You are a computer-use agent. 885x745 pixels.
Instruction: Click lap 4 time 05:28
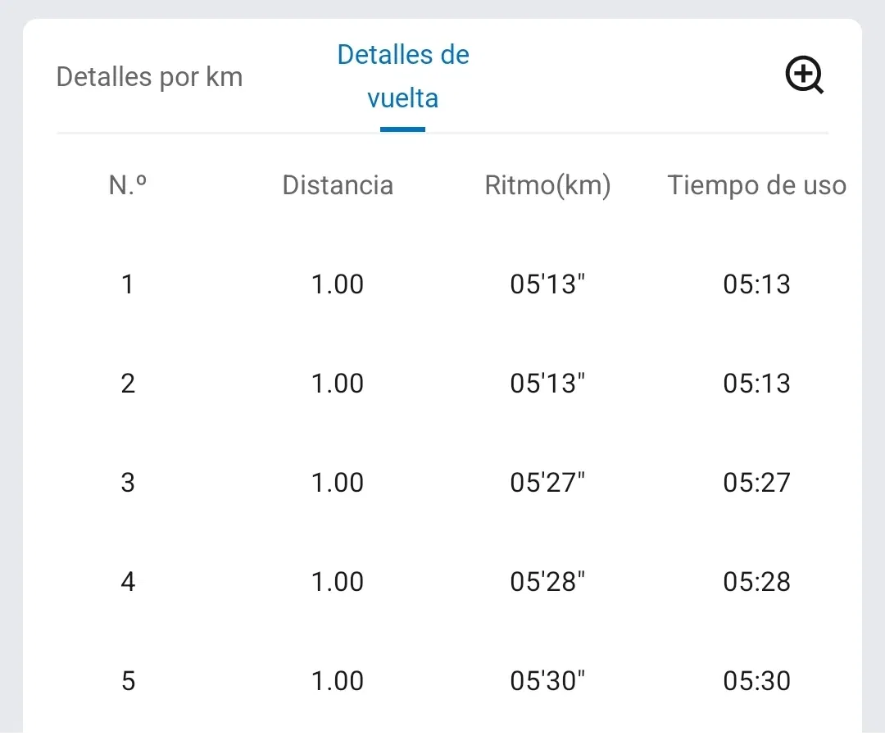[756, 582]
